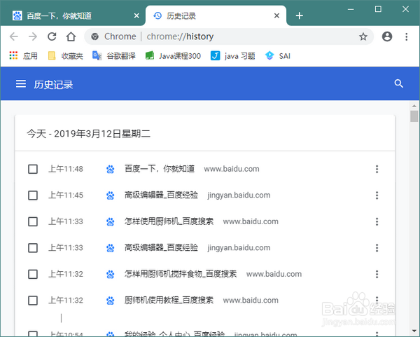
Task: Open the 谷歌翻译 bookmark
Action: (114, 56)
